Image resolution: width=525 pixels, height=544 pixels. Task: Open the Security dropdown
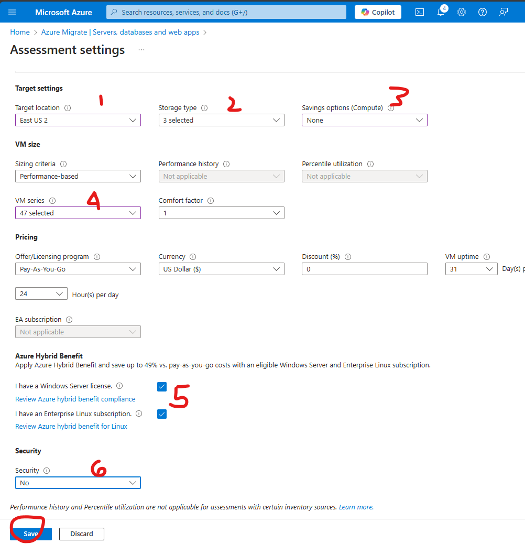(x=78, y=483)
